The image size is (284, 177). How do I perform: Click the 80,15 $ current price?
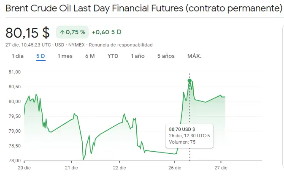27,32
